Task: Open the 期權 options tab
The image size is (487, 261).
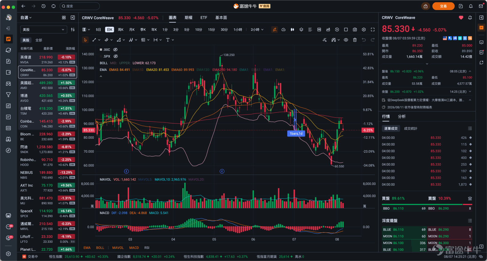Action: point(188,18)
